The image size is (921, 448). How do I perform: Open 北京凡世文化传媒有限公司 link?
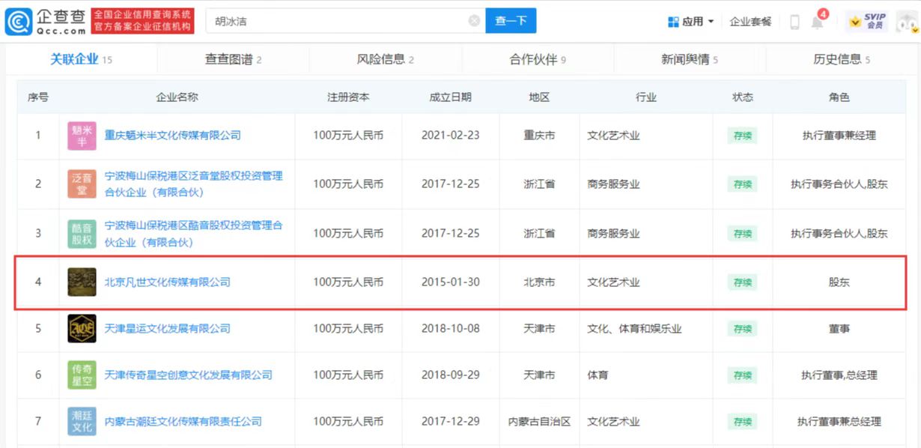(x=167, y=282)
